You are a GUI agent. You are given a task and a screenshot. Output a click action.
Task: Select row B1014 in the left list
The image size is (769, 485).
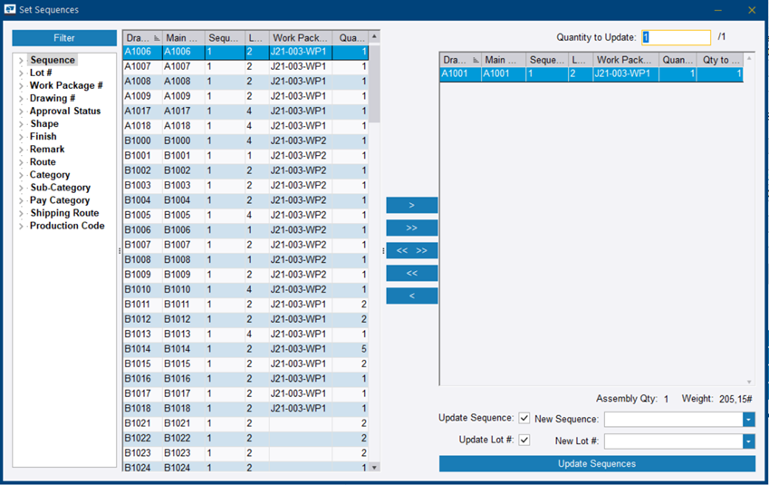[139, 349]
